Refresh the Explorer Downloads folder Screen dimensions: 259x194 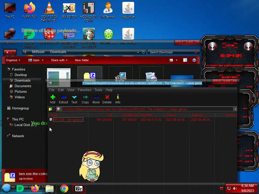143,52
